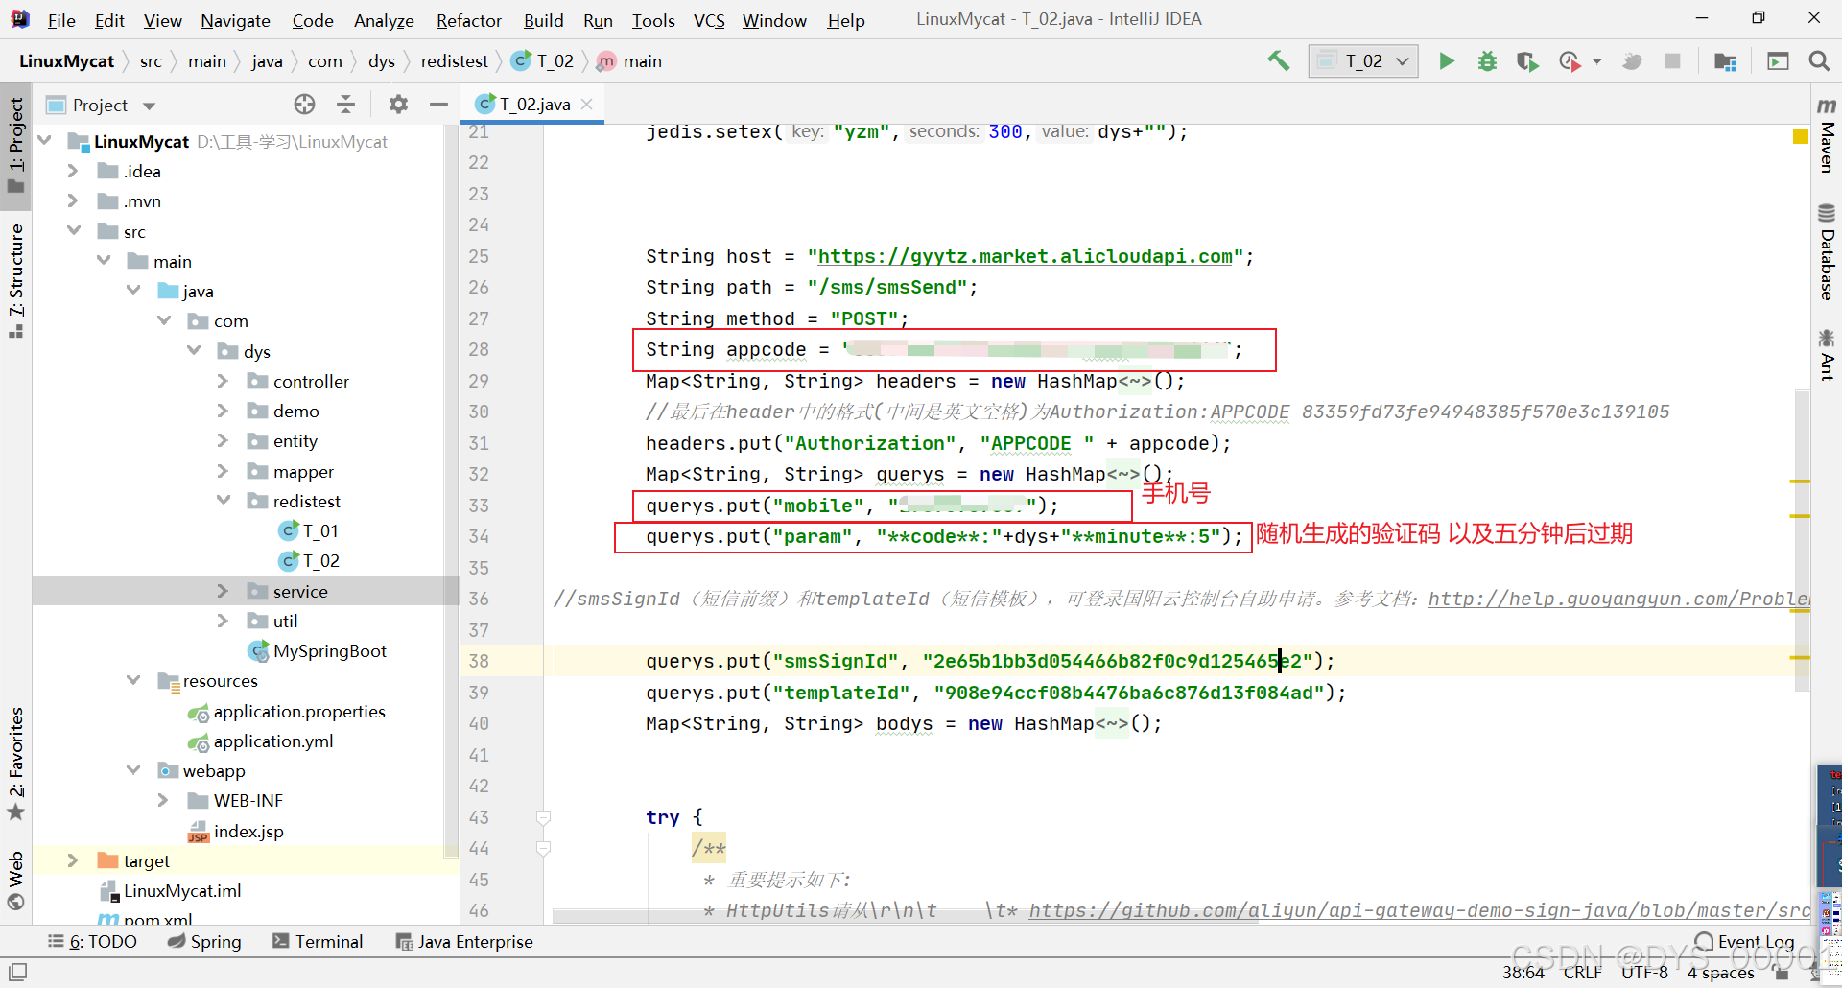This screenshot has height=988, width=1842.
Task: Open the profiler run icon
Action: [x=1570, y=61]
